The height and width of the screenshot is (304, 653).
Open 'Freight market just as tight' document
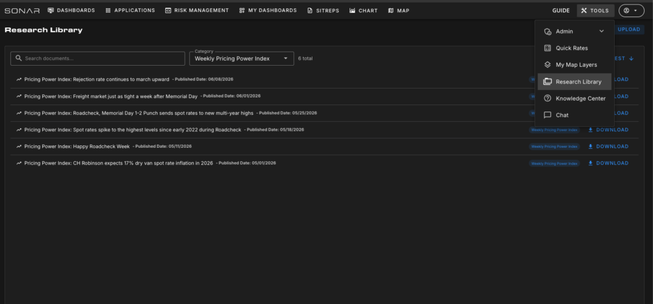111,96
